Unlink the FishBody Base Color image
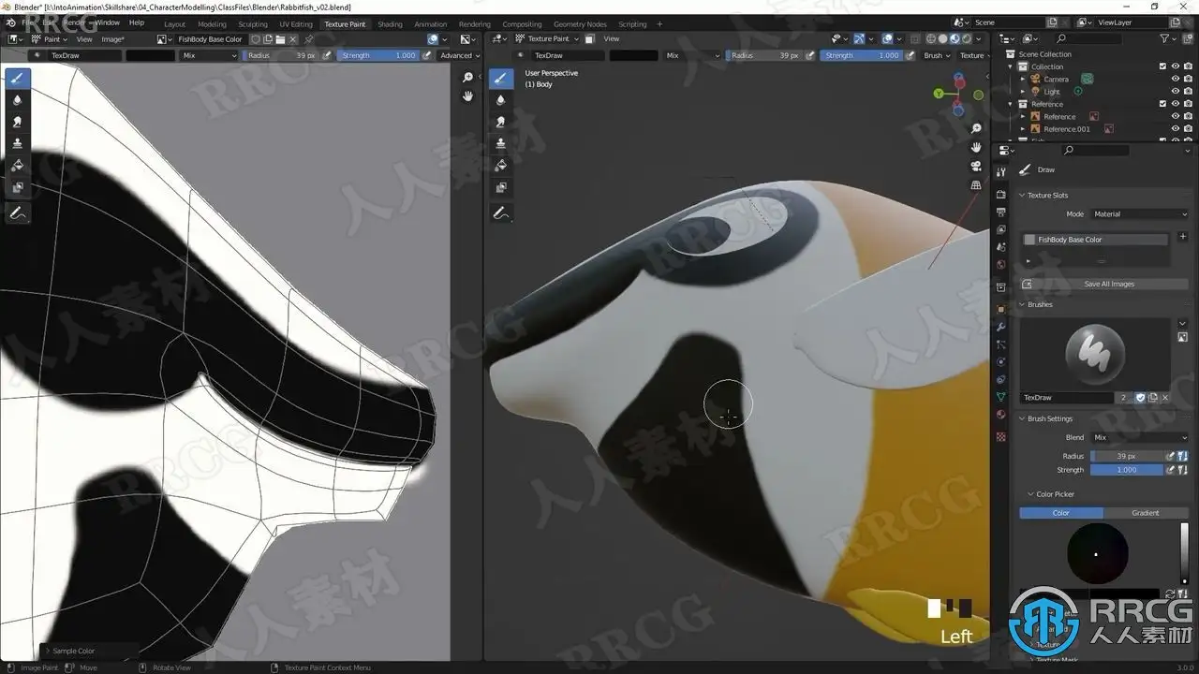This screenshot has height=674, width=1199. [x=292, y=39]
